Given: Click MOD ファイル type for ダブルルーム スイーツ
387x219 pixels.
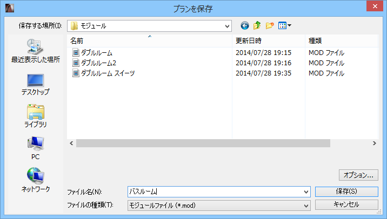Looking at the screenshot, I should coord(326,73).
